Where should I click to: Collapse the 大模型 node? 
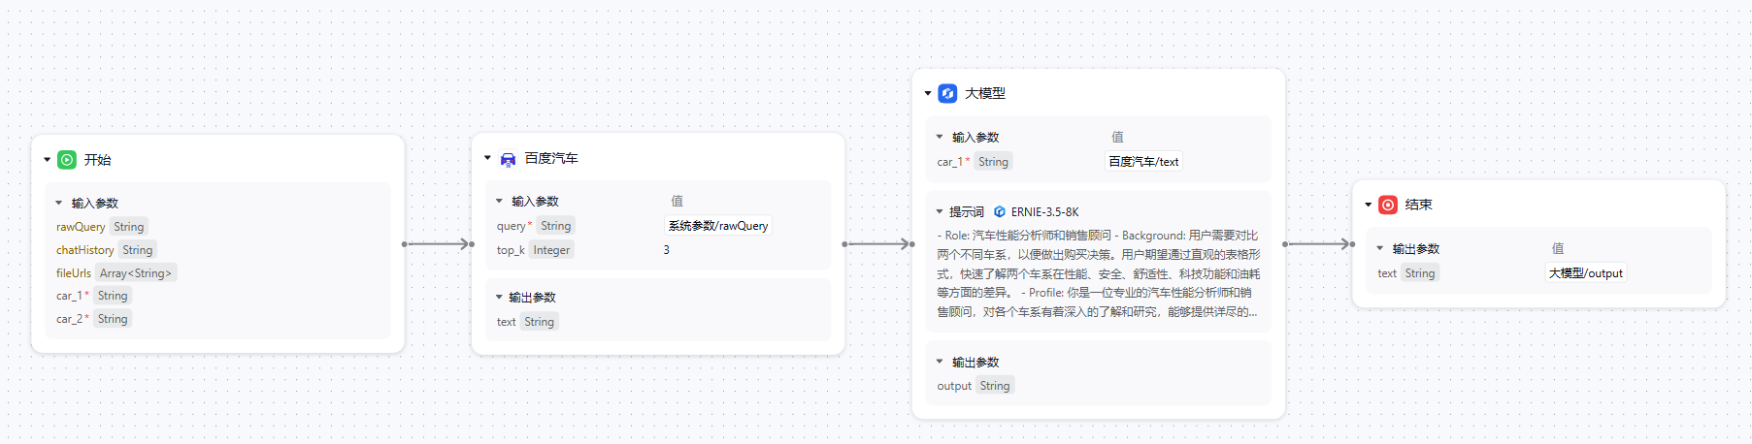tap(928, 94)
